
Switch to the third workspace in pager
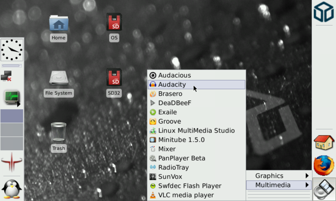point(12,143)
